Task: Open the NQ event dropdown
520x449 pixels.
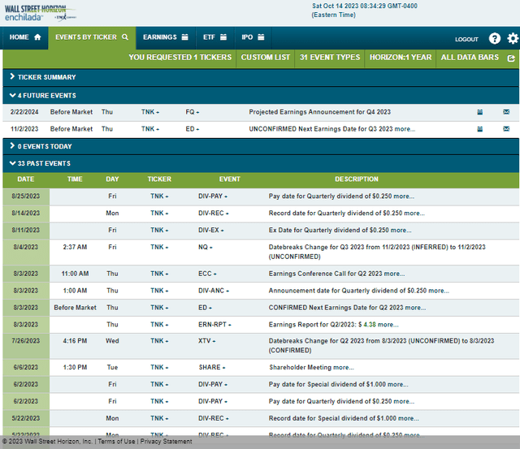Action: (x=206, y=247)
